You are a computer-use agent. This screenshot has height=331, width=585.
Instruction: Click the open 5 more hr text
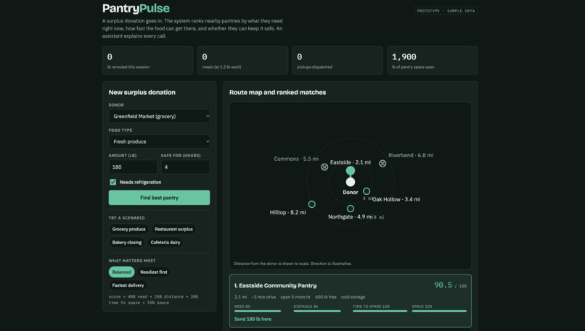[x=295, y=297]
